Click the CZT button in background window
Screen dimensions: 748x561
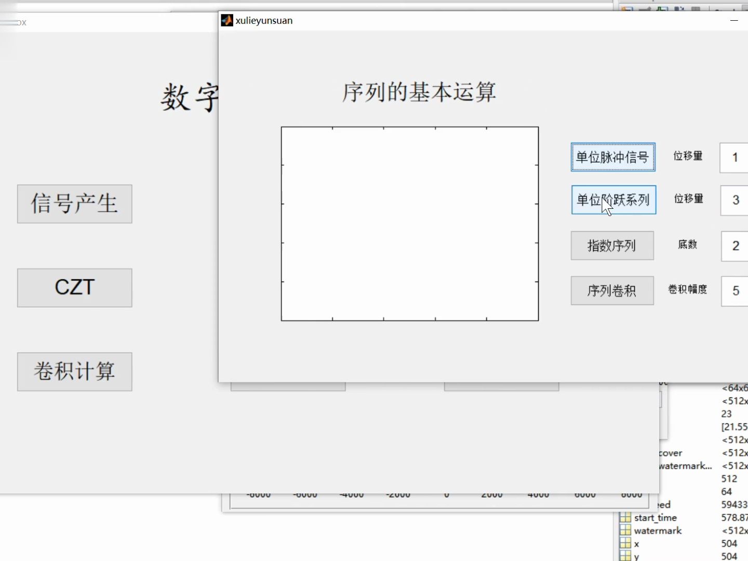click(x=74, y=287)
